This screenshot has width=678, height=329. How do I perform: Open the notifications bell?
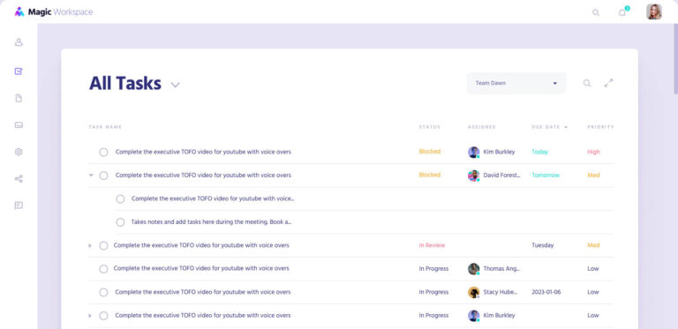[622, 12]
